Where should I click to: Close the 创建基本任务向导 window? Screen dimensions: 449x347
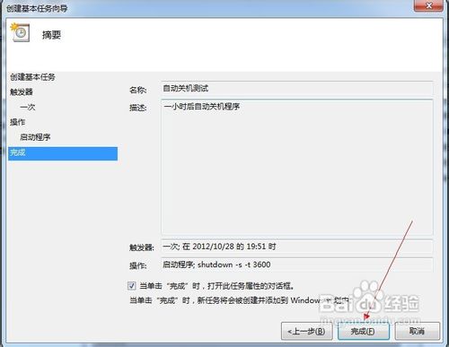tap(428, 5)
